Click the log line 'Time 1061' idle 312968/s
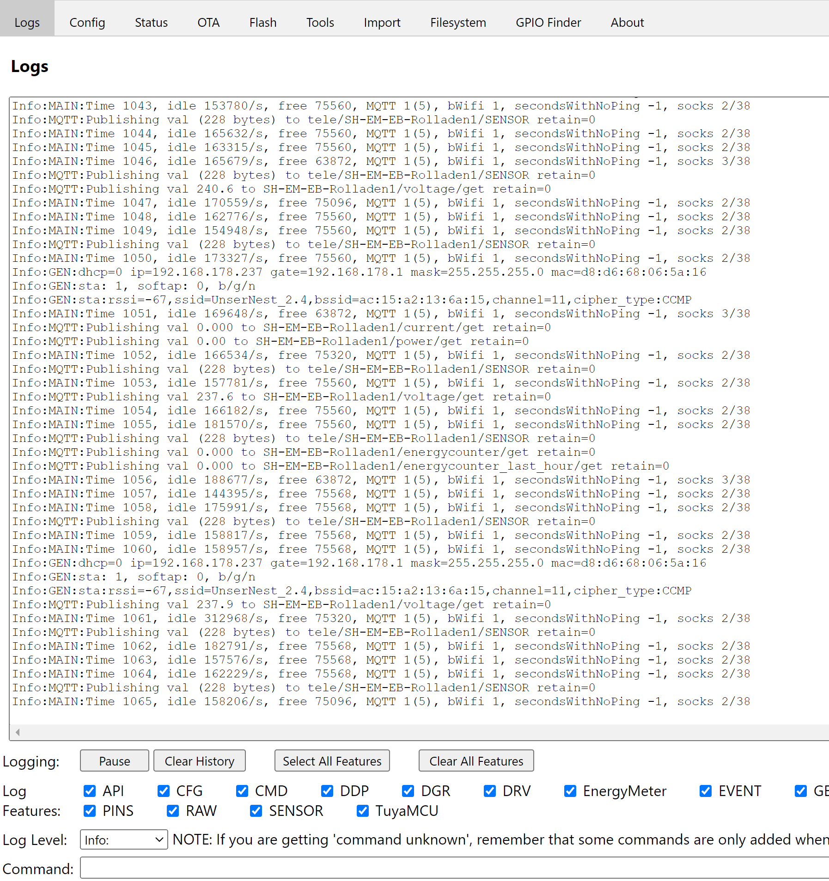Screen dimensions: 829x881 coord(381,618)
